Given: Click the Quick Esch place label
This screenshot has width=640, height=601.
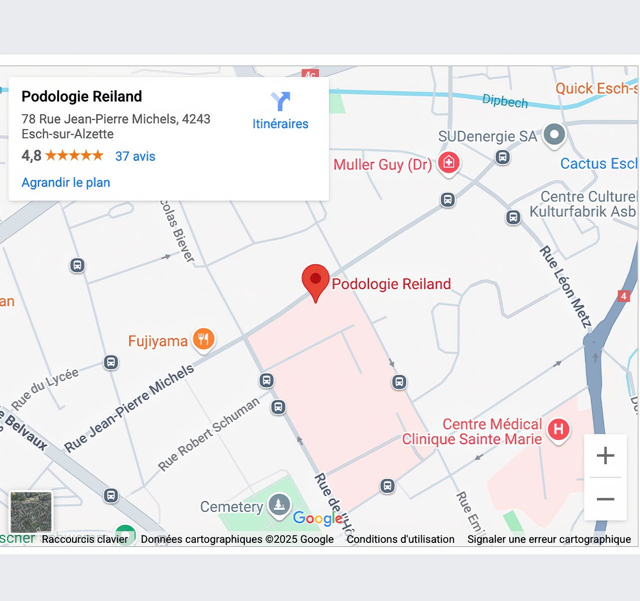Looking at the screenshot, I should pos(596,89).
